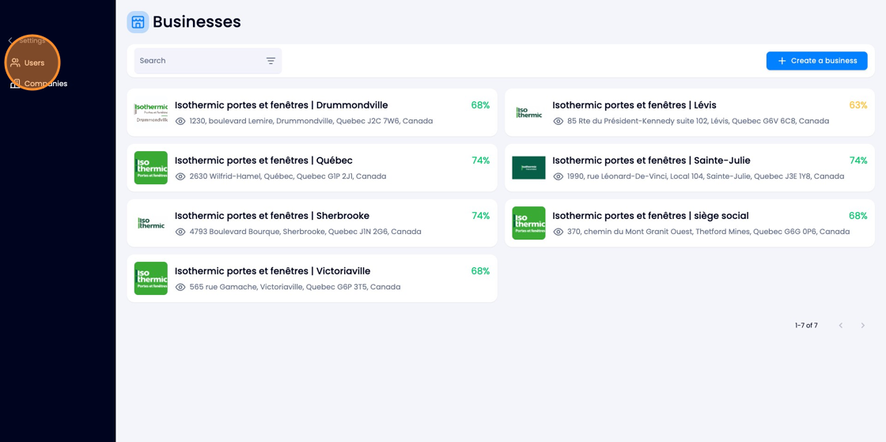Go to previous page with left chevron
The width and height of the screenshot is (886, 442).
pos(841,325)
